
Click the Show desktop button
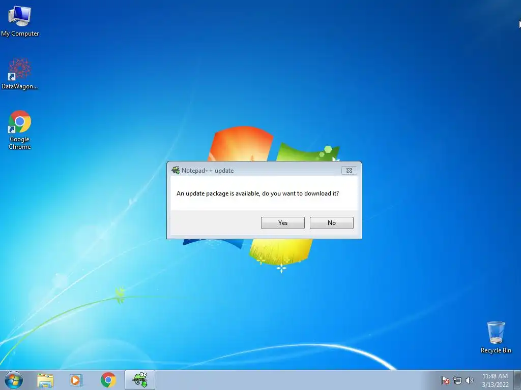(x=517, y=380)
